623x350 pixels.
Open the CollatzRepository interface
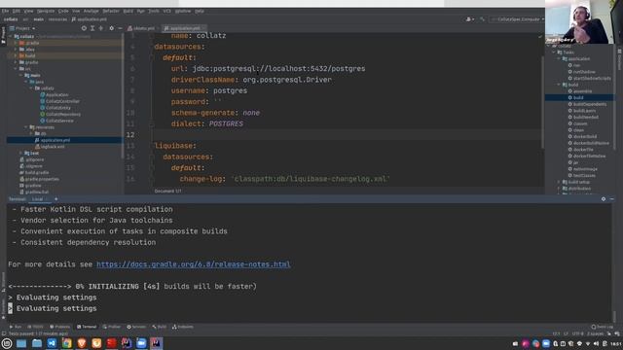(60, 114)
